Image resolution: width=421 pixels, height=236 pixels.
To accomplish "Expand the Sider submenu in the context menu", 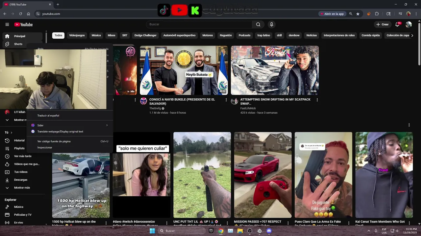I will (x=70, y=125).
